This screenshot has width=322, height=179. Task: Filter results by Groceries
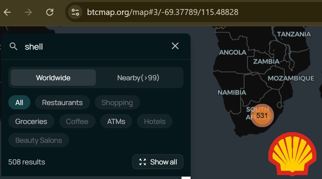pos(31,122)
